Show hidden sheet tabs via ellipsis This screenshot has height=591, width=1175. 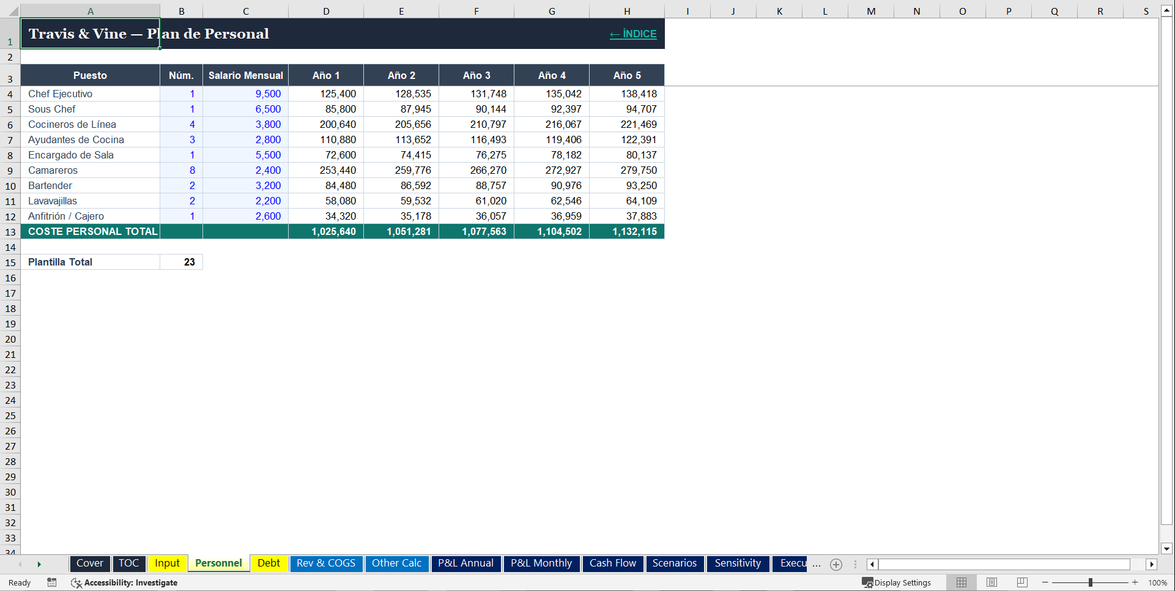(x=817, y=564)
